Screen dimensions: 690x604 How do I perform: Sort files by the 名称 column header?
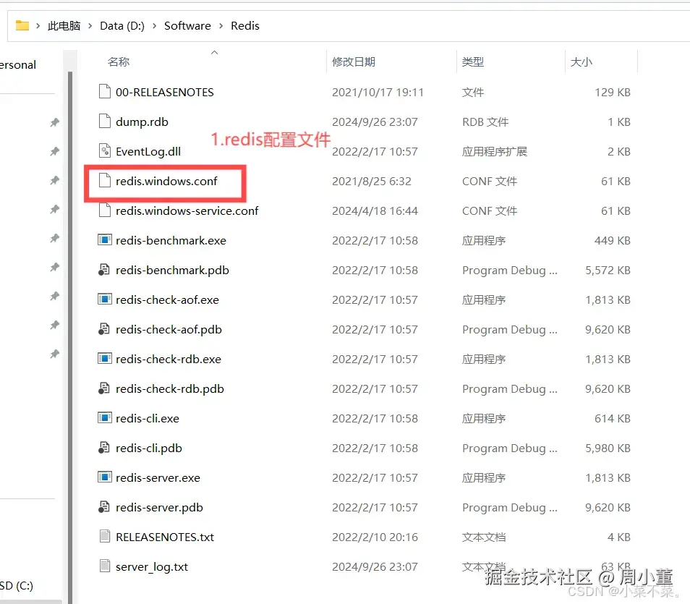coord(119,61)
